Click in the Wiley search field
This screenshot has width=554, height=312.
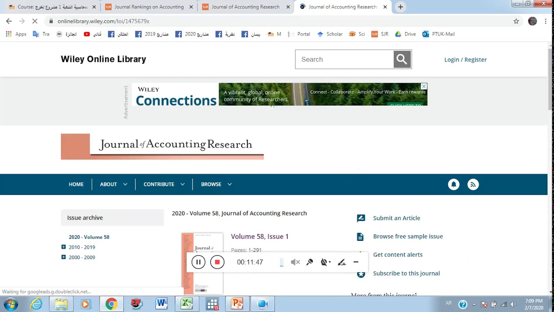pos(345,59)
